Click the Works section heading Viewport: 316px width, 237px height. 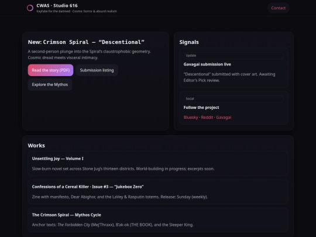click(x=36, y=146)
